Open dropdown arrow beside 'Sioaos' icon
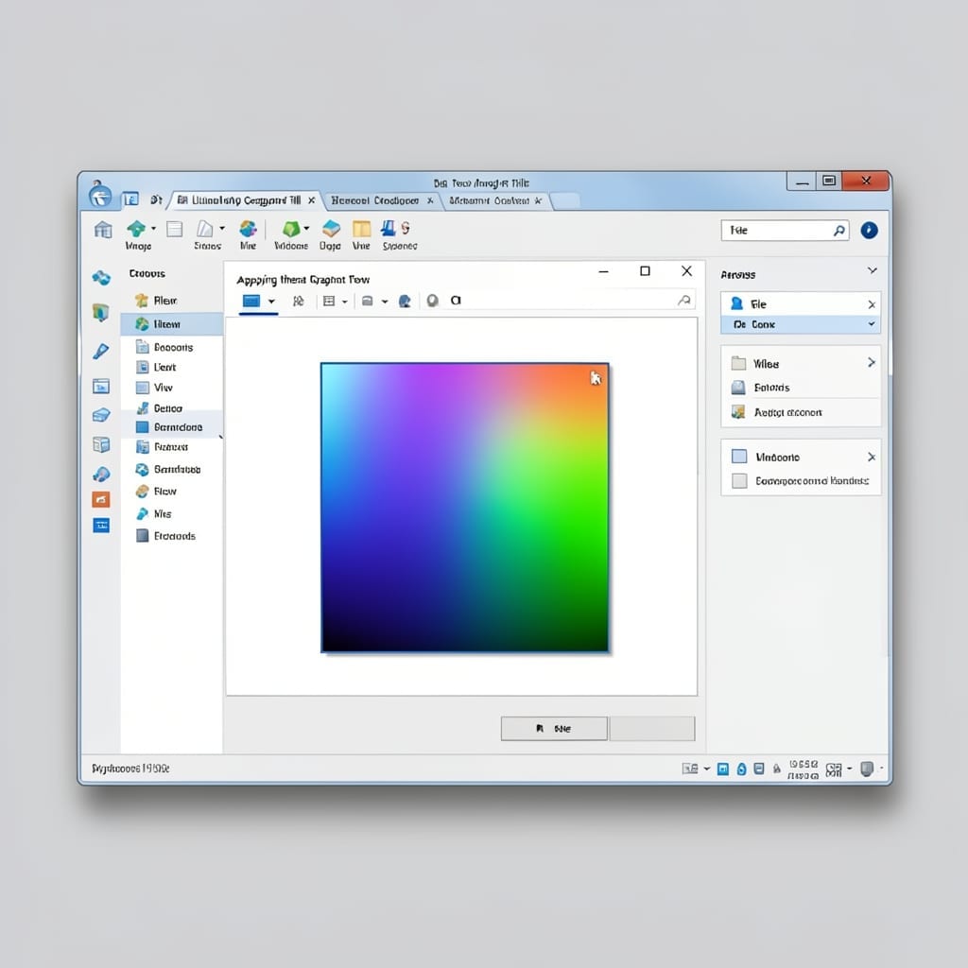Viewport: 968px width, 968px height. [x=221, y=229]
